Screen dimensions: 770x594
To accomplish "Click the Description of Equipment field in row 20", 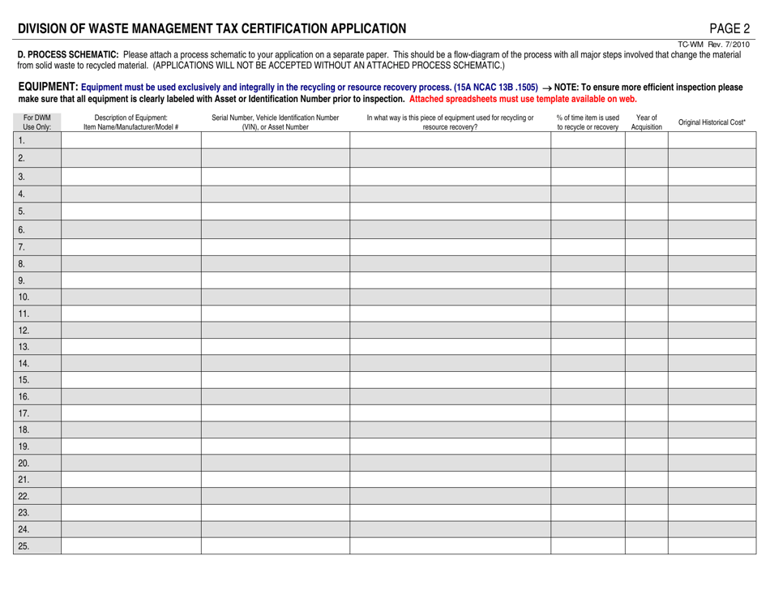I will 131,463.
